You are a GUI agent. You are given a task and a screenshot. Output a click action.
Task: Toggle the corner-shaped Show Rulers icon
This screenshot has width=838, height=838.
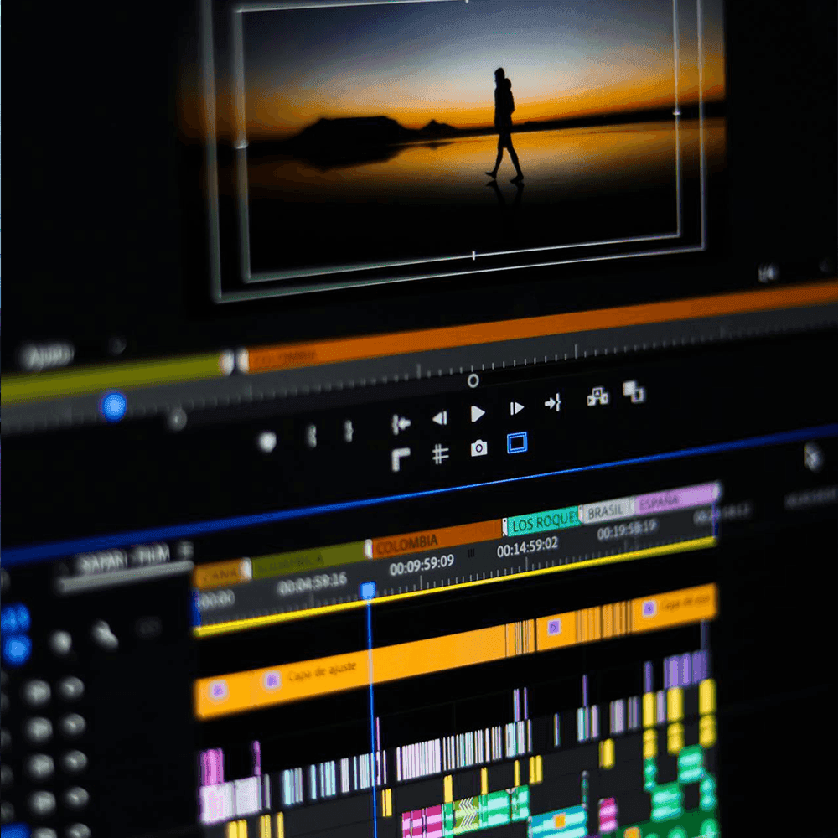(401, 459)
